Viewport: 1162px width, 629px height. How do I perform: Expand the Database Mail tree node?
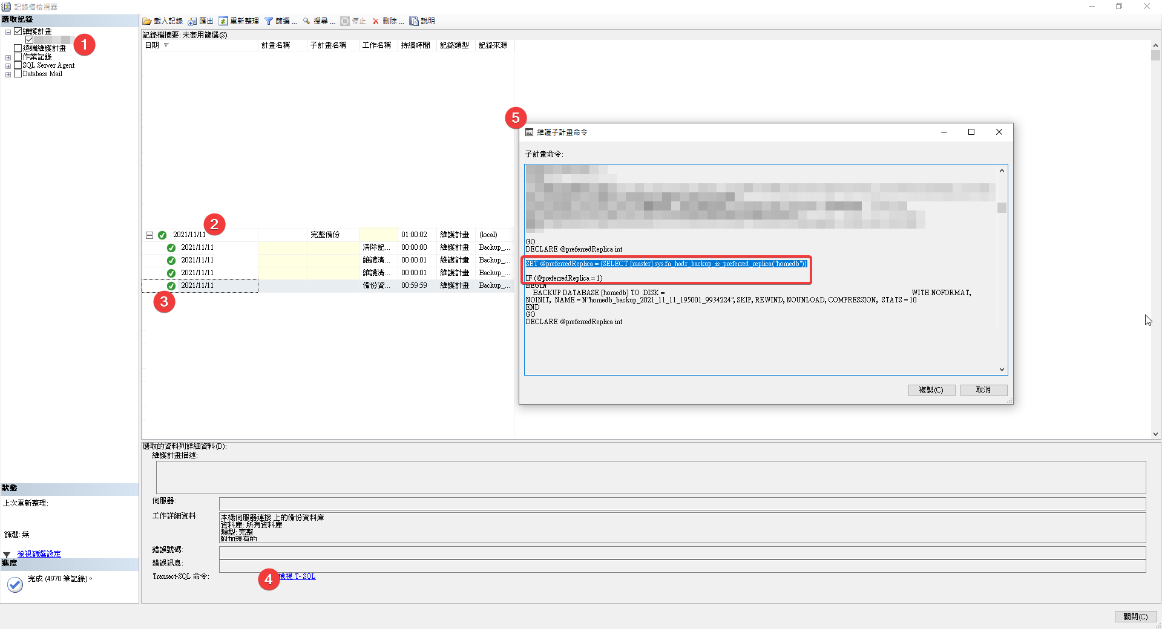[8, 74]
